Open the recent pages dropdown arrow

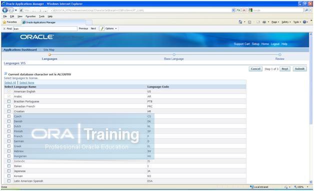(16, 10)
